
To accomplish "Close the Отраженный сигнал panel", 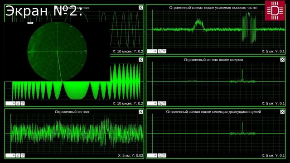I will [141, 112].
